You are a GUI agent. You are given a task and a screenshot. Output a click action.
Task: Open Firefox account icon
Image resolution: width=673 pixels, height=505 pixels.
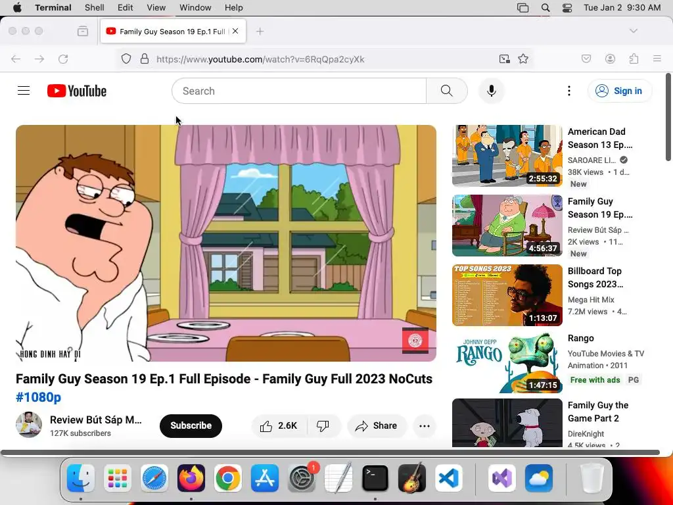coord(610,59)
